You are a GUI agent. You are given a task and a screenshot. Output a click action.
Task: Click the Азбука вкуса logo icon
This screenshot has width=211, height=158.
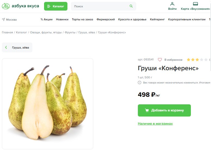6,6
